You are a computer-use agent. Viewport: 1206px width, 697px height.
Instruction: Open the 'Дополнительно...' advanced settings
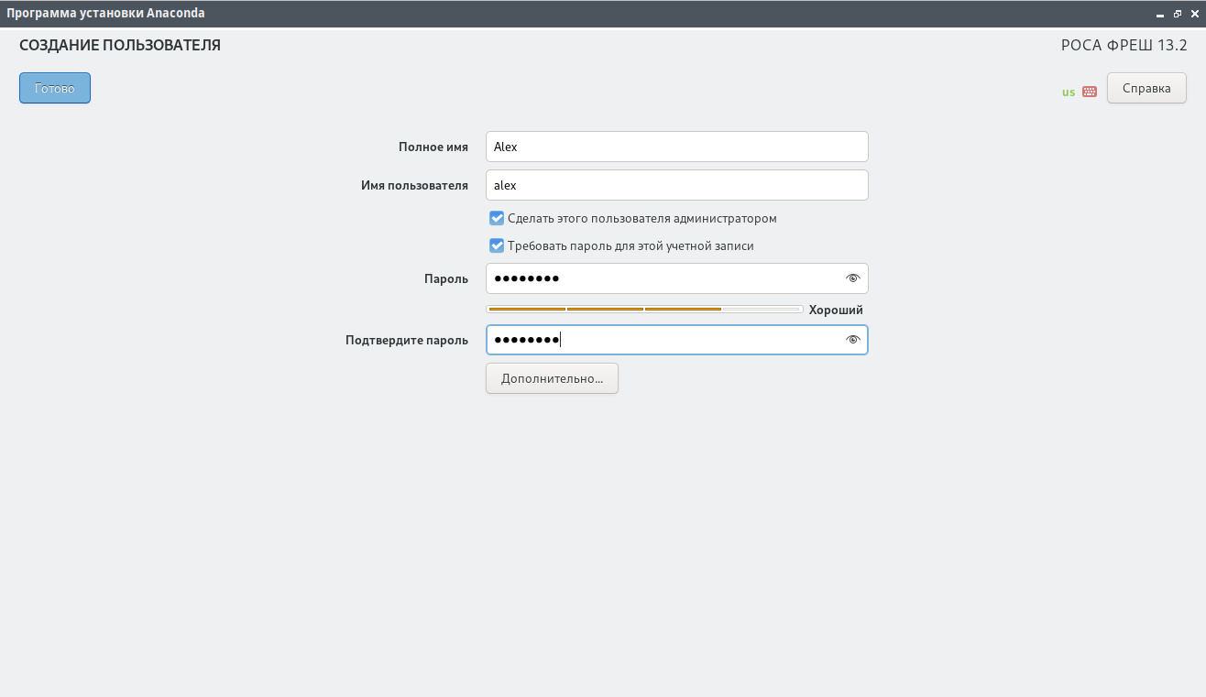552,378
